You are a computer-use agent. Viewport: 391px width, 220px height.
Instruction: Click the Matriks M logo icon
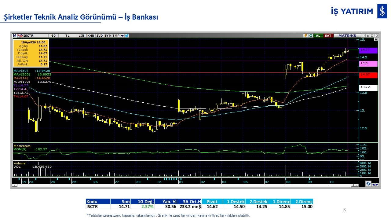pyautogui.click(x=15, y=35)
